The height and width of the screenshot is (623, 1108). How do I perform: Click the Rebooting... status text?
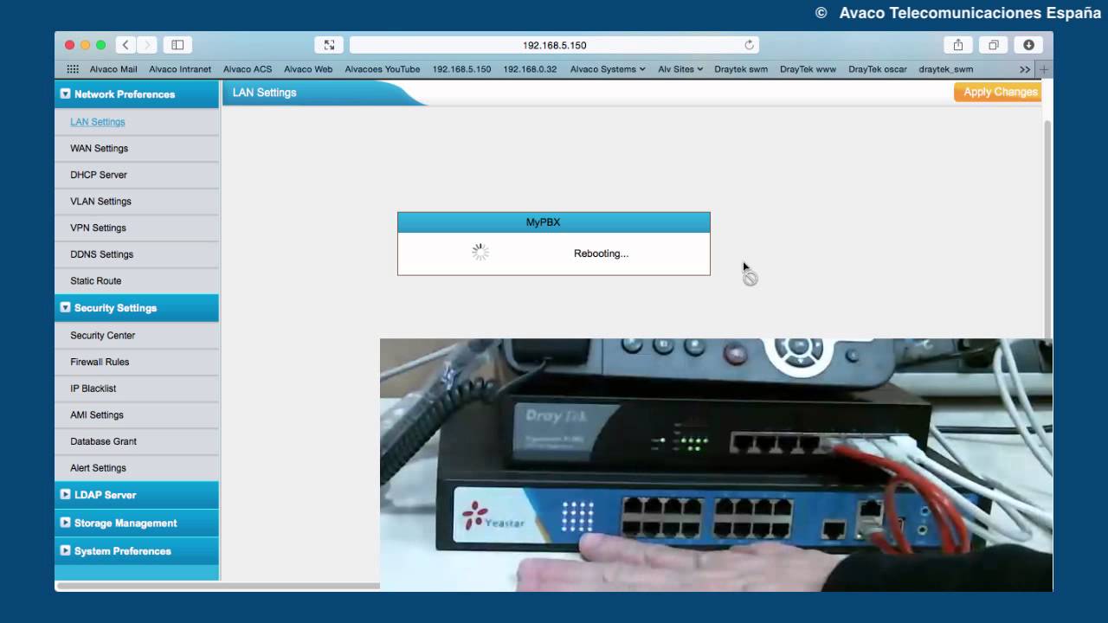pyautogui.click(x=601, y=254)
